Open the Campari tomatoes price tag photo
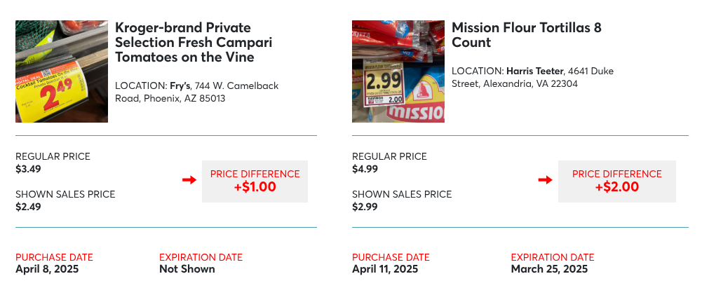702x288 pixels. click(62, 71)
